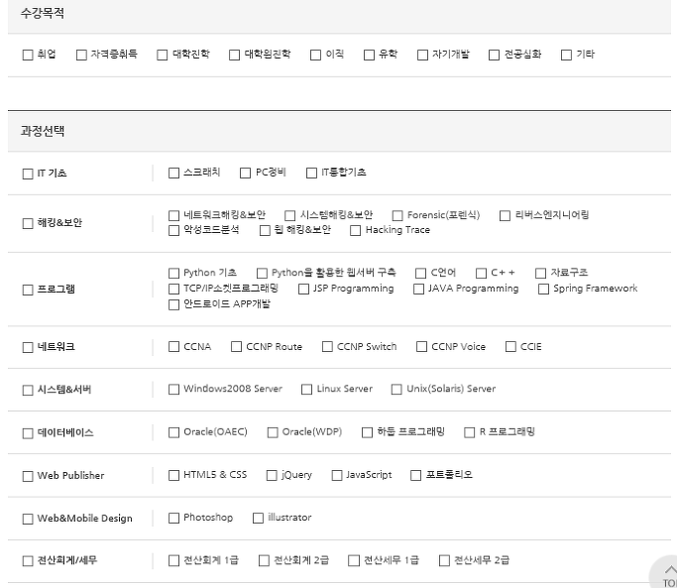677x588 pixels.
Task: Select the HTML5 & CSS checkbox
Action: [x=174, y=475]
